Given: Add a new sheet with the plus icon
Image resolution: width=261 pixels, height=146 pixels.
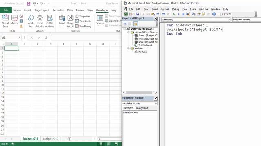Looking at the screenshot, I should tap(69, 139).
